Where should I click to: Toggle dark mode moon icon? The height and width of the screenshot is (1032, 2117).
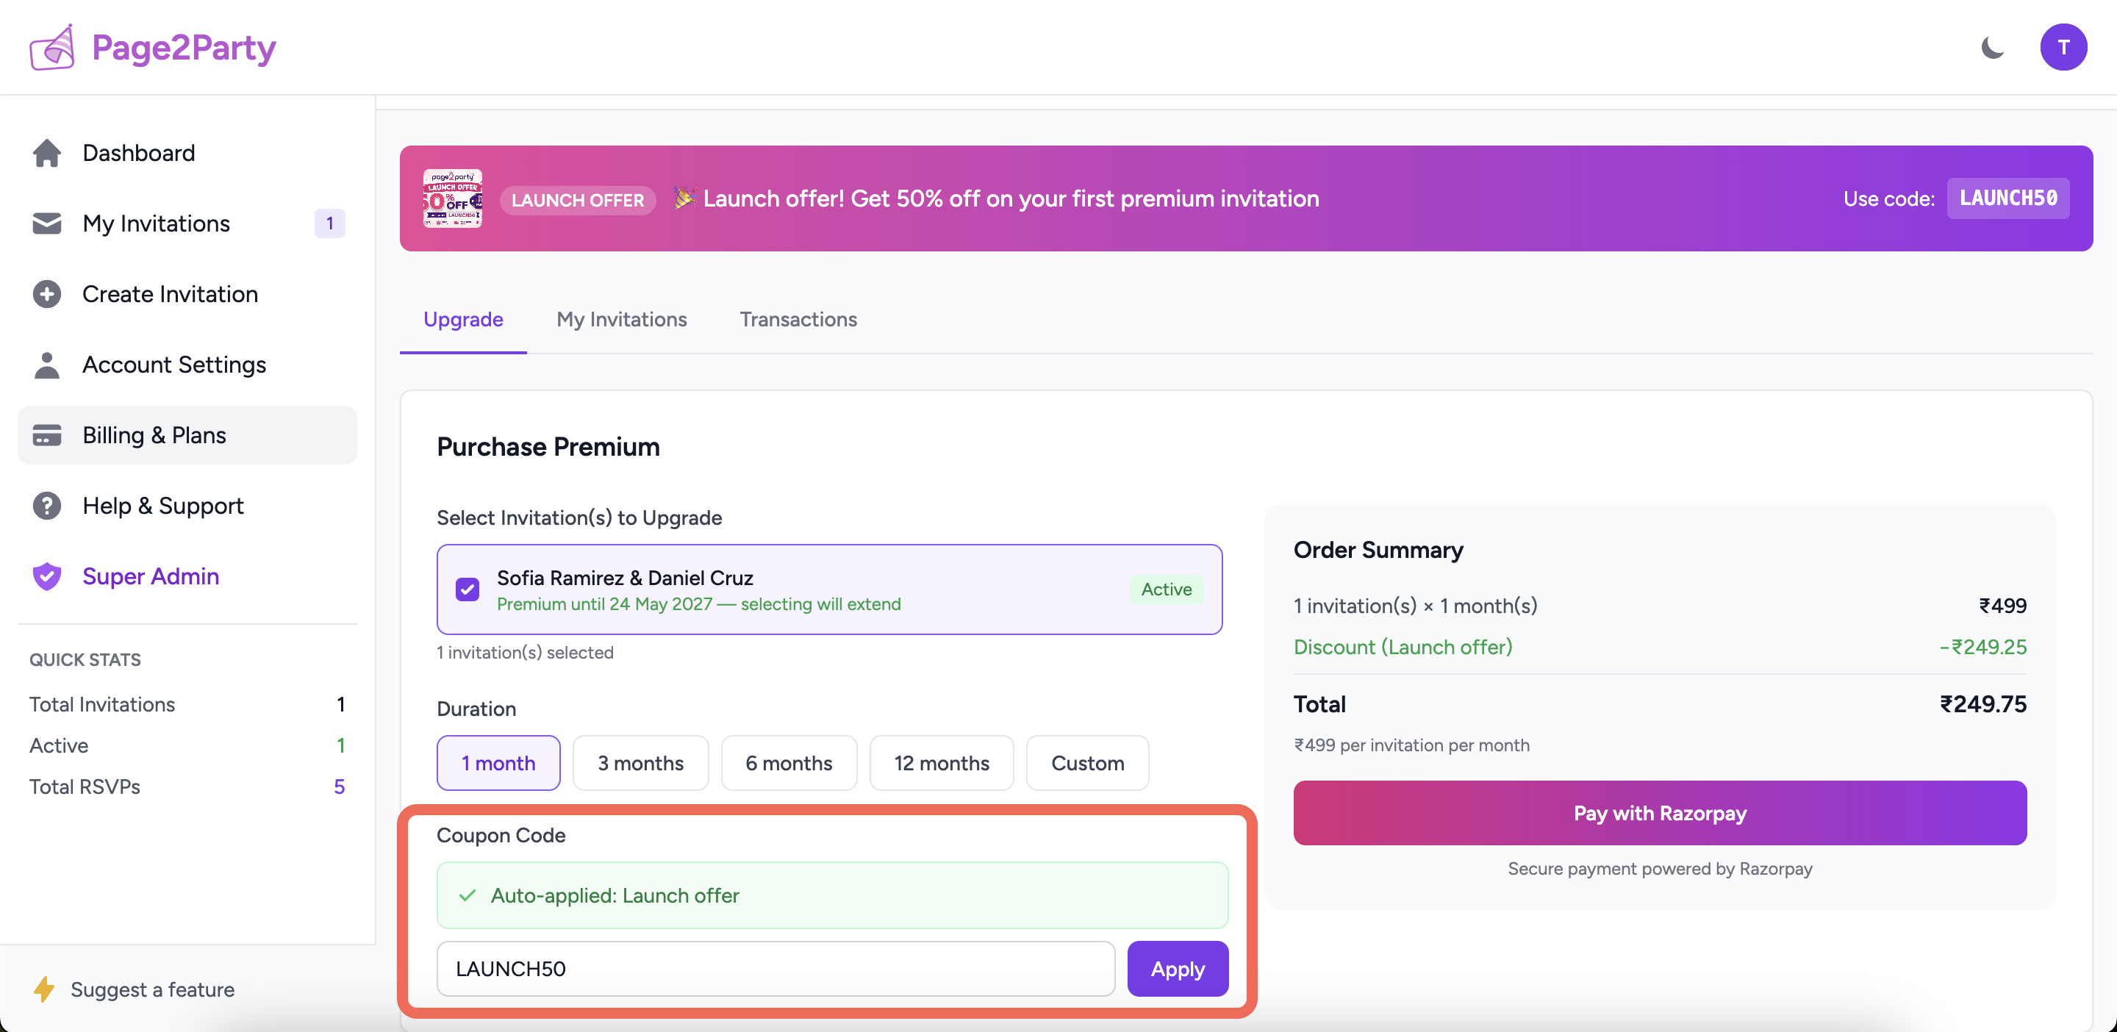(1992, 48)
